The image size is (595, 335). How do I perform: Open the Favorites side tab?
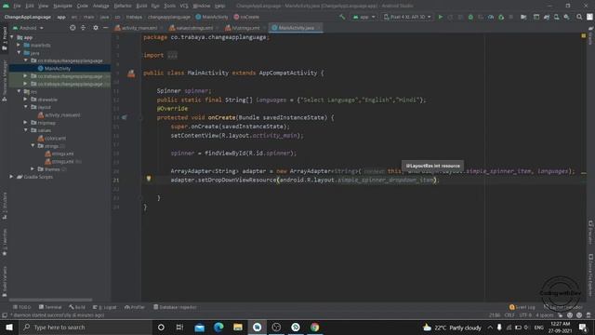(5, 242)
